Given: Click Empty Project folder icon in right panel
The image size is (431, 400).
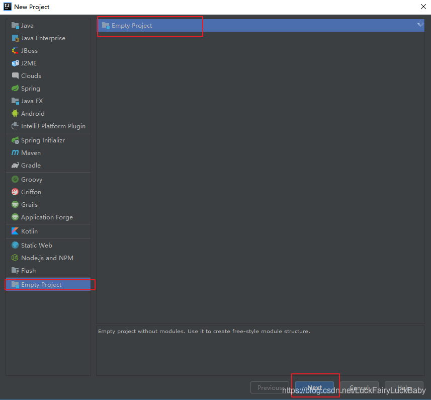Looking at the screenshot, I should [106, 26].
